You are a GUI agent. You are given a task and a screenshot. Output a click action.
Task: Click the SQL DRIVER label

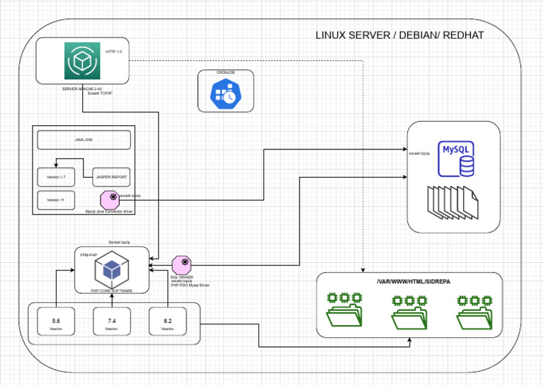[182, 277]
